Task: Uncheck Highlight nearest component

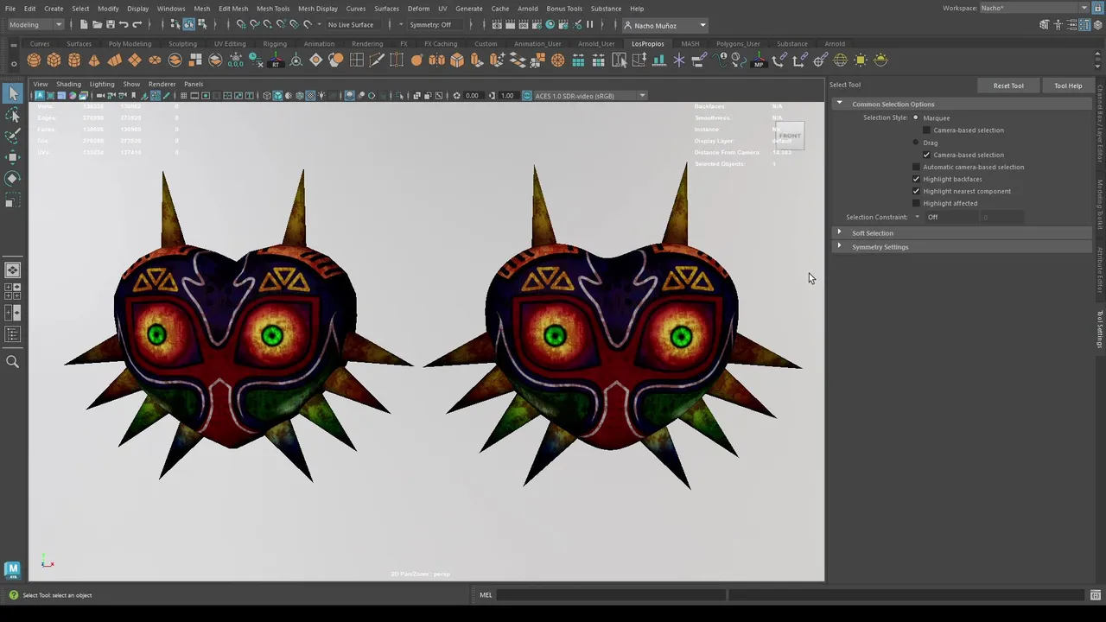Action: [917, 191]
